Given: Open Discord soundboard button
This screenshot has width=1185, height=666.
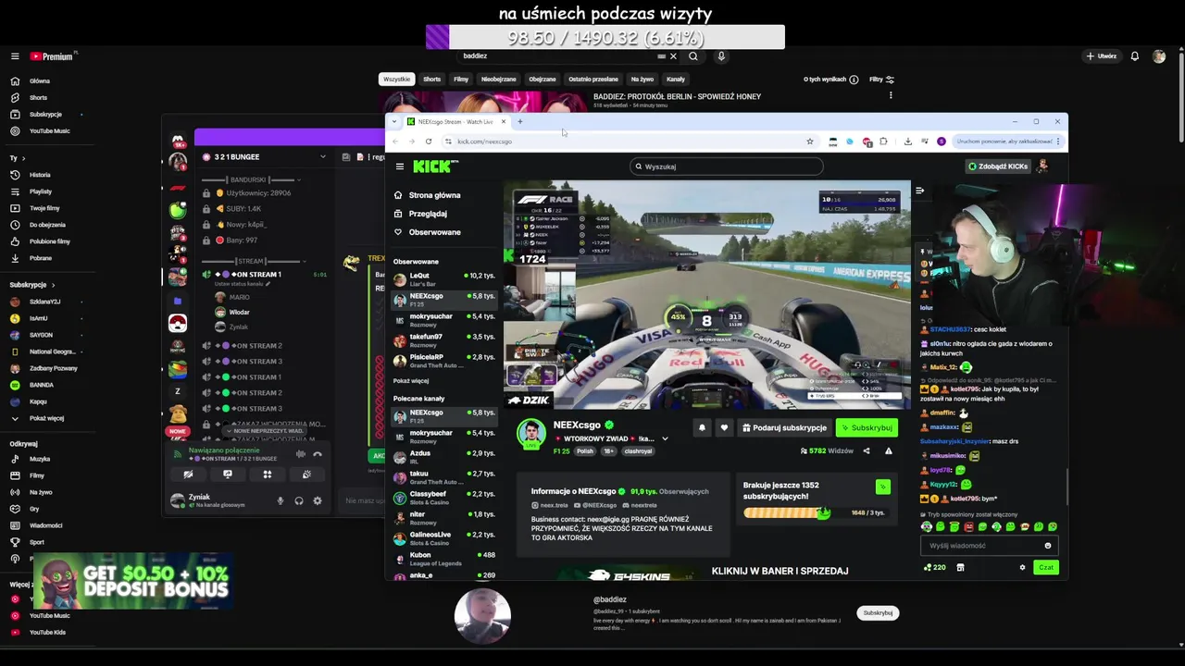Looking at the screenshot, I should coord(306,475).
